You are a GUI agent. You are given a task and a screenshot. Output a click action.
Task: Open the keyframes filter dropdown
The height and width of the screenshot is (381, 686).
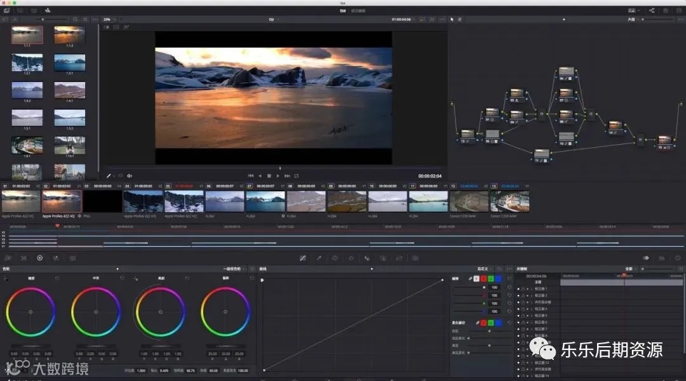click(x=629, y=269)
